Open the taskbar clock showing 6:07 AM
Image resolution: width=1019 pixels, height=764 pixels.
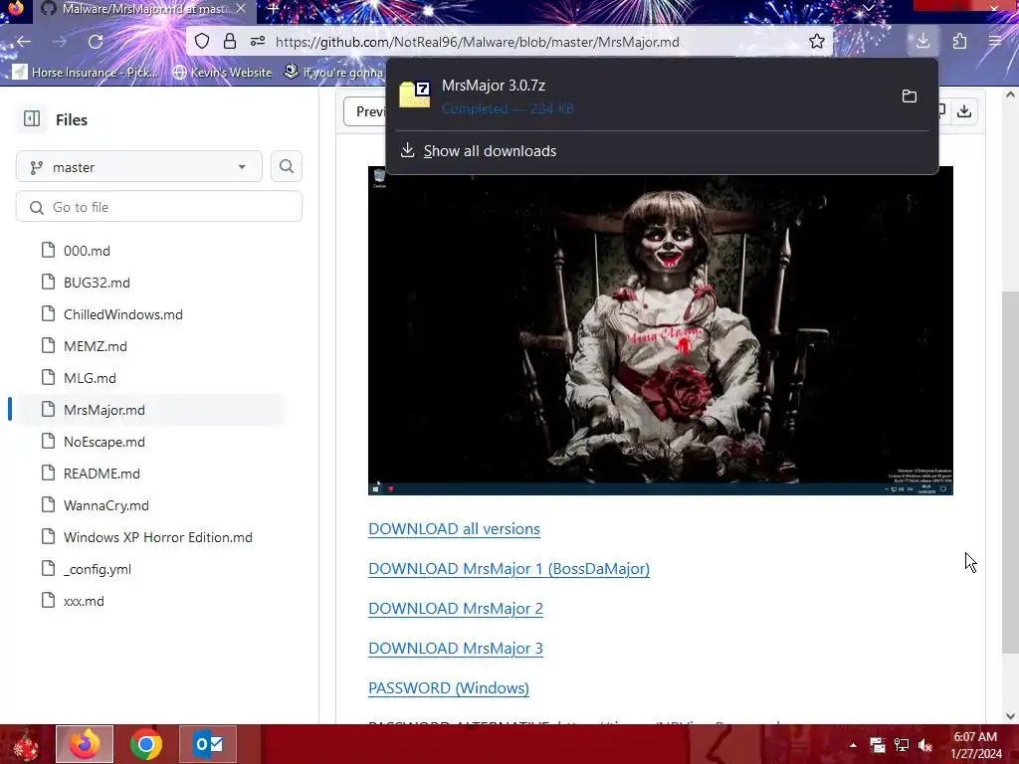[975, 745]
